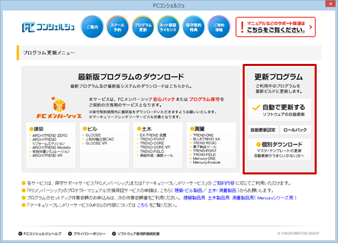Open 自動更新設定 settings
Image resolution: width=338 pixels, height=243 pixels.
pyautogui.click(x=263, y=130)
